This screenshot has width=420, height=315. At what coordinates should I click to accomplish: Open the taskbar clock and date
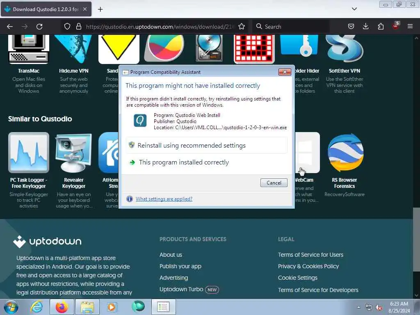pyautogui.click(x=399, y=307)
